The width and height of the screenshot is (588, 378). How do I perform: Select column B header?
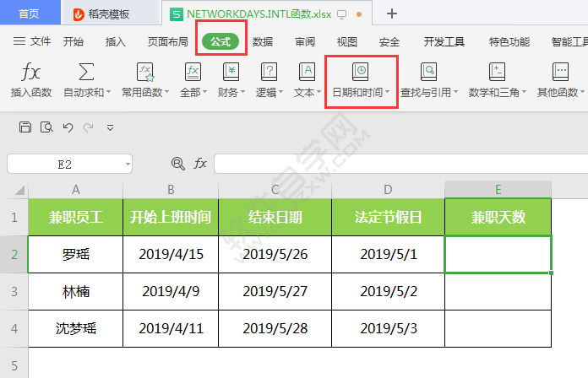click(171, 190)
